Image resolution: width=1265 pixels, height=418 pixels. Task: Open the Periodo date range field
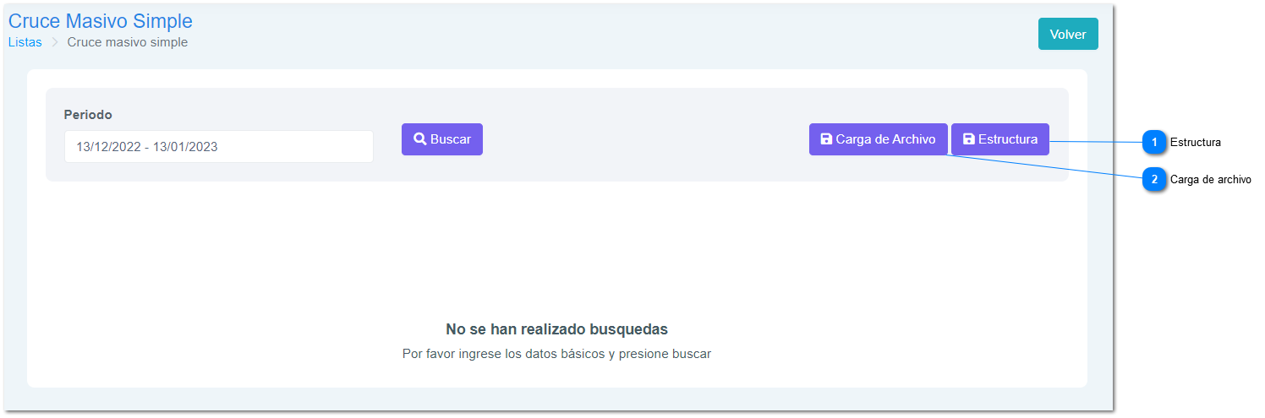(218, 147)
